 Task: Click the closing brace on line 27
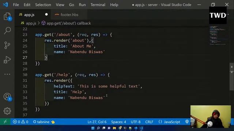point(46,57)
